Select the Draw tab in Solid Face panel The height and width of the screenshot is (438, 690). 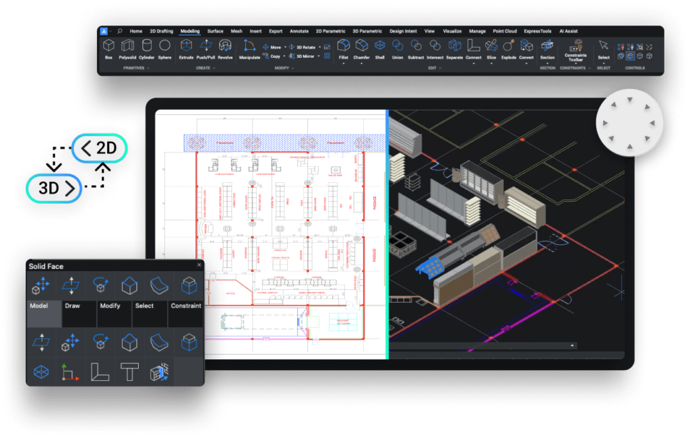point(80,314)
